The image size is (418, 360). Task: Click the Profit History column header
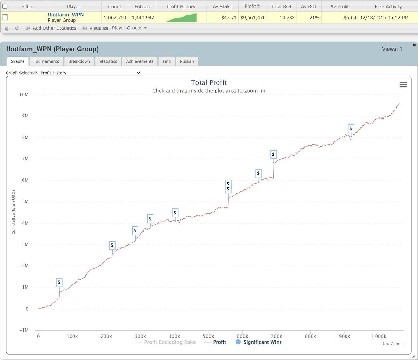tap(181, 6)
